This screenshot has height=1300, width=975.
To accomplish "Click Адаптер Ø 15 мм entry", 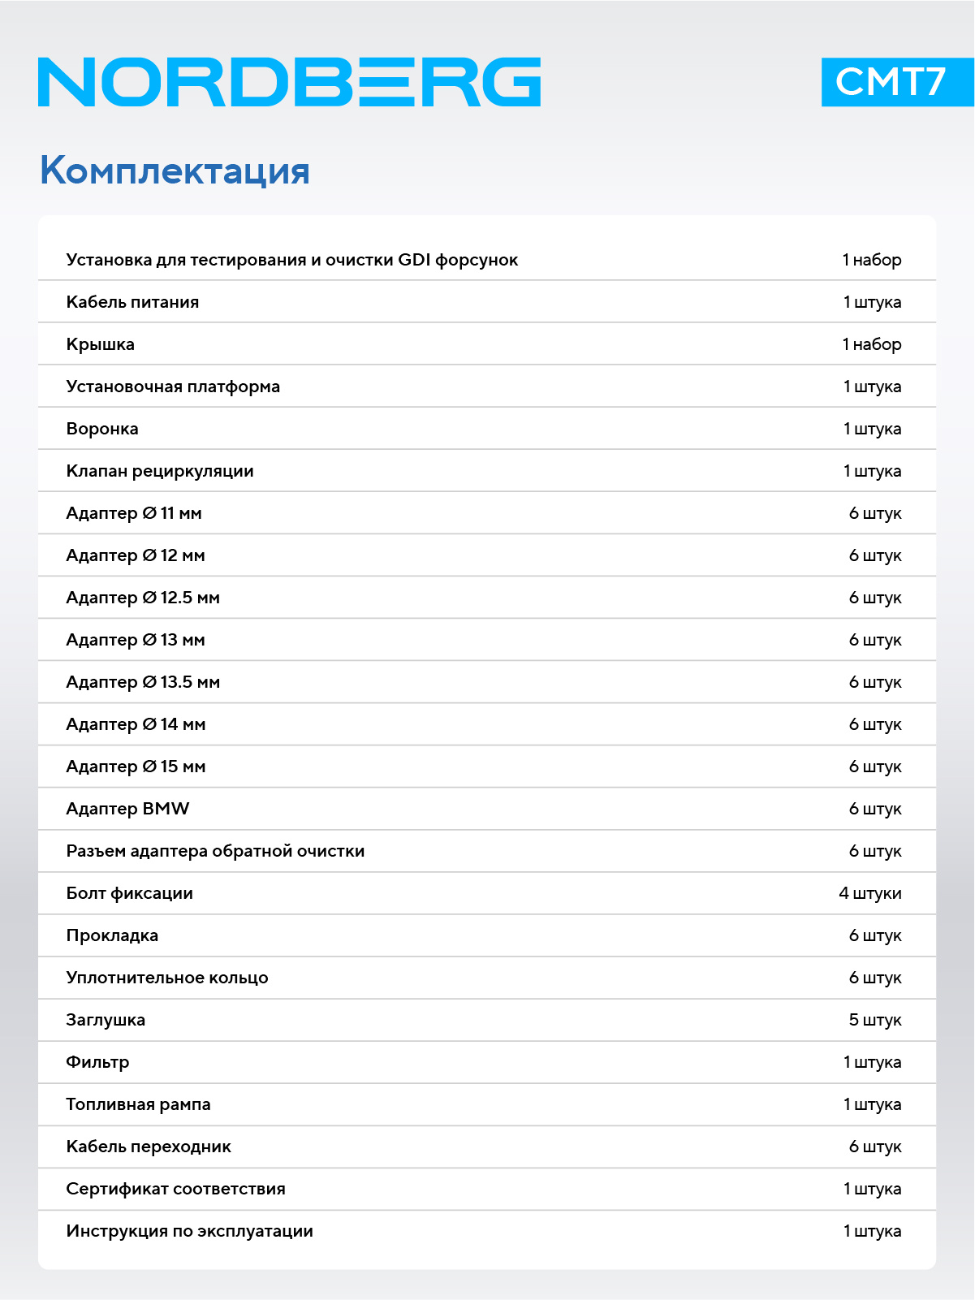I will [136, 767].
